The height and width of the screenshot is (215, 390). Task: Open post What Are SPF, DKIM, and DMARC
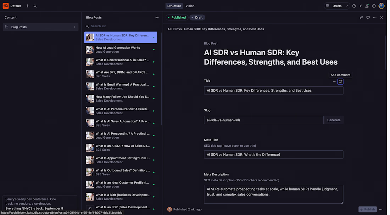(121, 74)
